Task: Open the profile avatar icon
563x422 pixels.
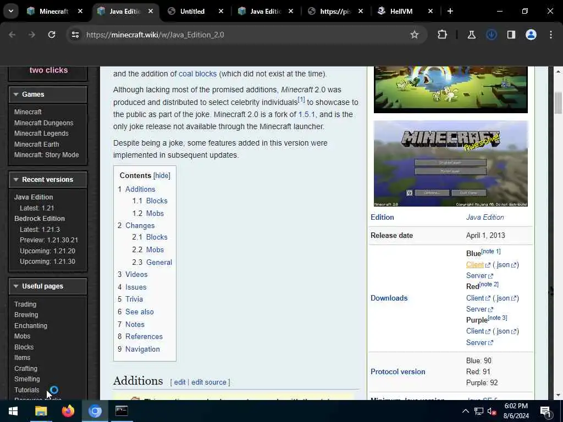Action: tap(531, 35)
